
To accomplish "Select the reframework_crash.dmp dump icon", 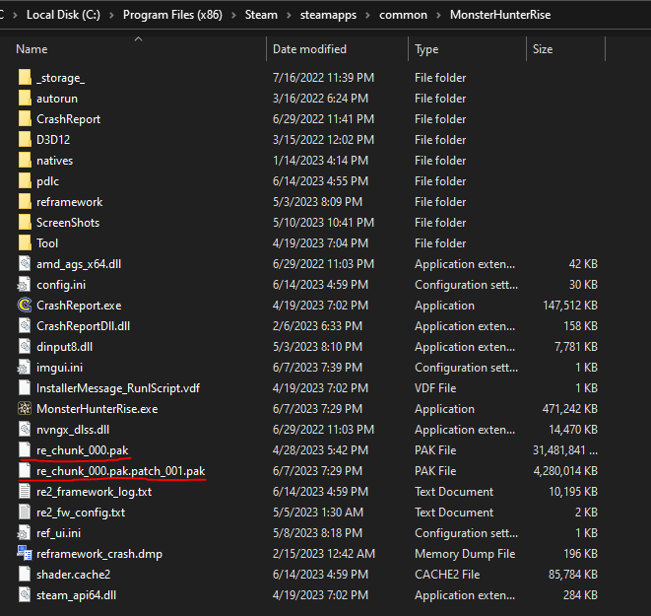I will [x=25, y=554].
